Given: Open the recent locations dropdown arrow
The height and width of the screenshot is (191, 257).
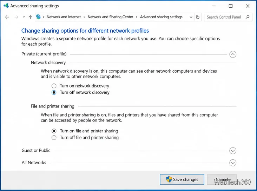Looking at the screenshot, I should [24, 17].
